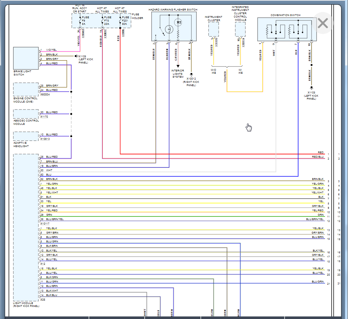
Task: Click the Brake Light Switch component box
Action: click(x=26, y=58)
